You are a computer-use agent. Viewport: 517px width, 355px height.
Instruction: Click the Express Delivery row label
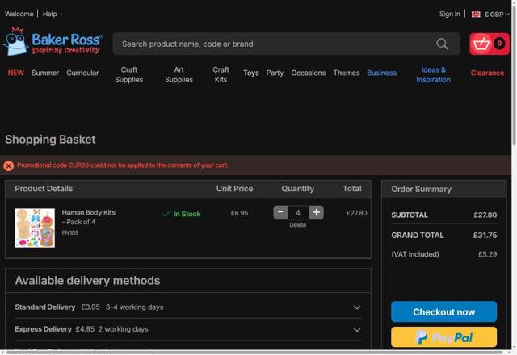tap(43, 329)
